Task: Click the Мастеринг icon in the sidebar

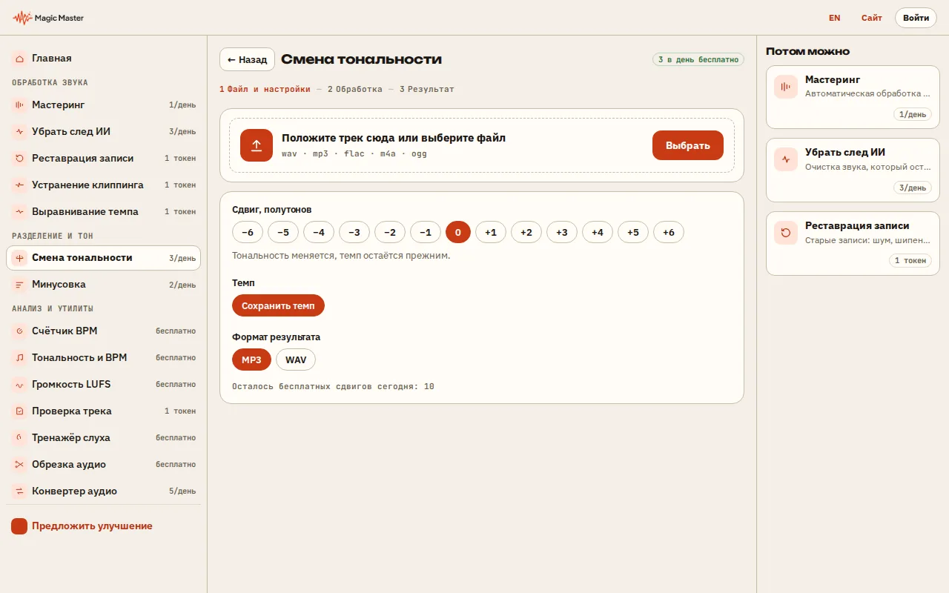Action: click(x=19, y=105)
